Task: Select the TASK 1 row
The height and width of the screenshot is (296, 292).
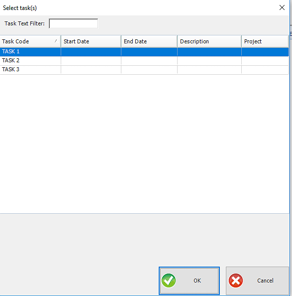Action: pyautogui.click(x=144, y=52)
